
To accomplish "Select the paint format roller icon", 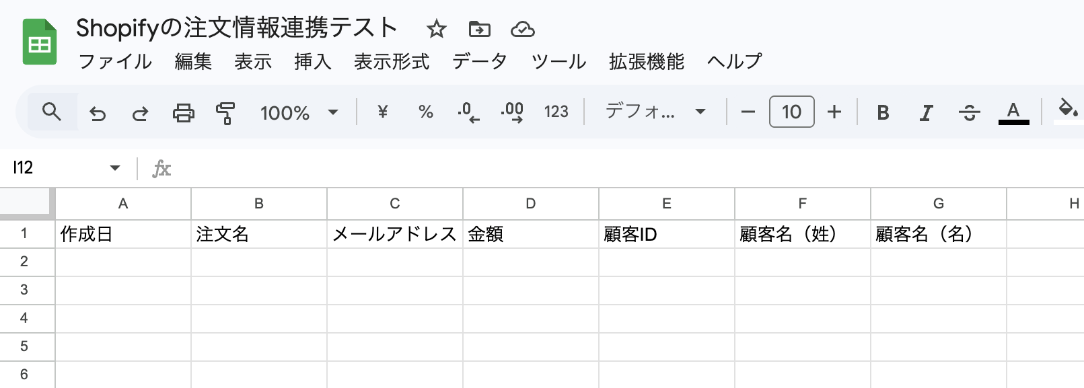I will pos(225,112).
